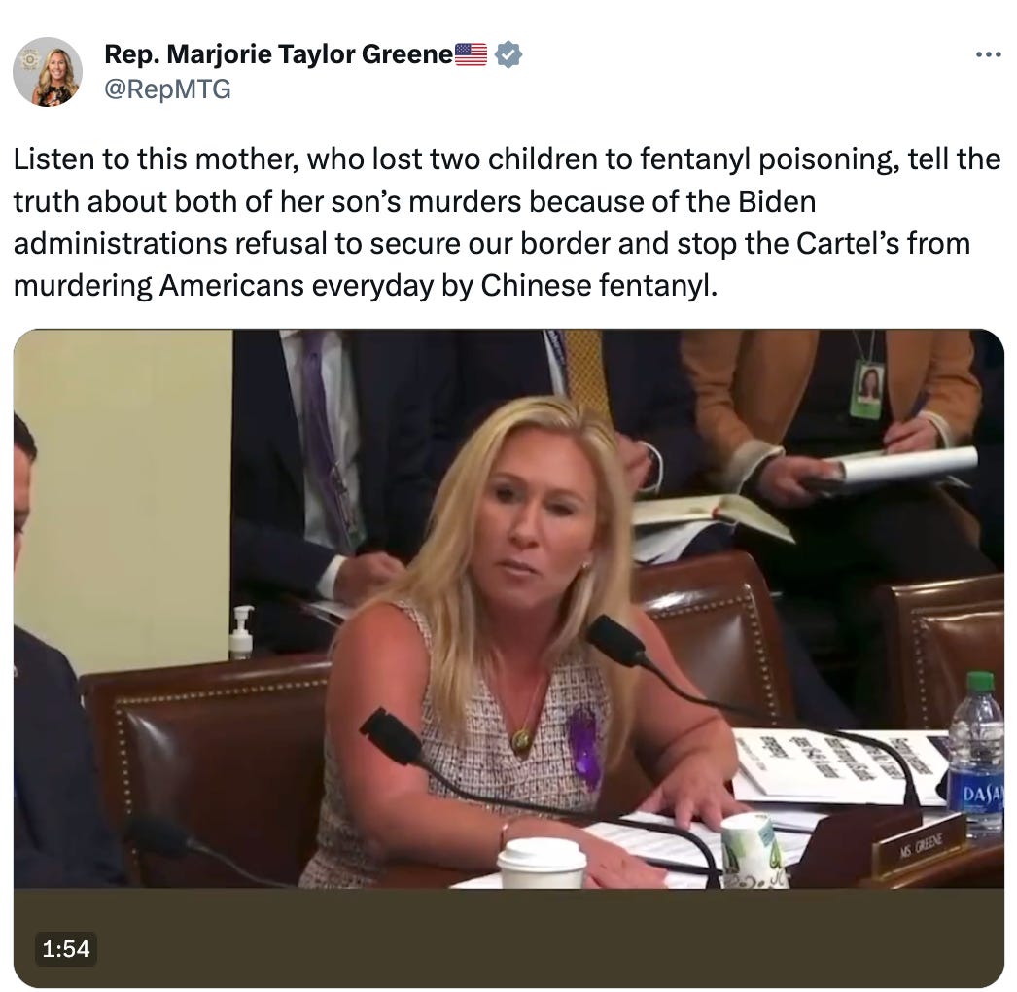Click the blue verified checkmark badge

tap(508, 54)
